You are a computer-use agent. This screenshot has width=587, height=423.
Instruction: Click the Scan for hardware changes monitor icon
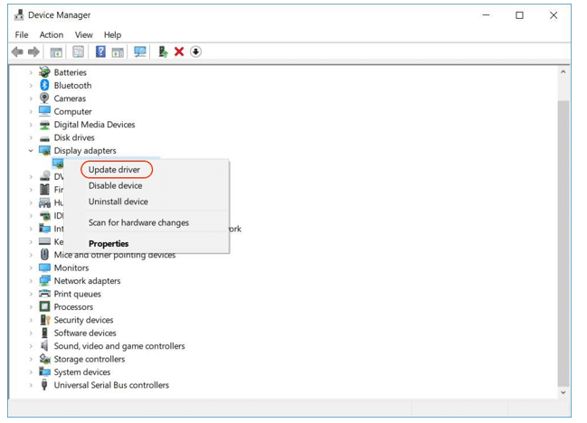click(x=140, y=52)
